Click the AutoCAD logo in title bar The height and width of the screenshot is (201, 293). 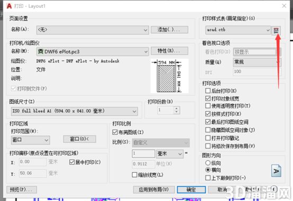tap(9, 6)
